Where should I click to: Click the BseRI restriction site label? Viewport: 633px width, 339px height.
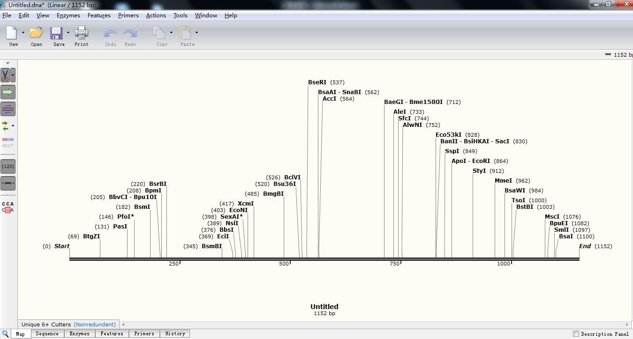tap(317, 82)
